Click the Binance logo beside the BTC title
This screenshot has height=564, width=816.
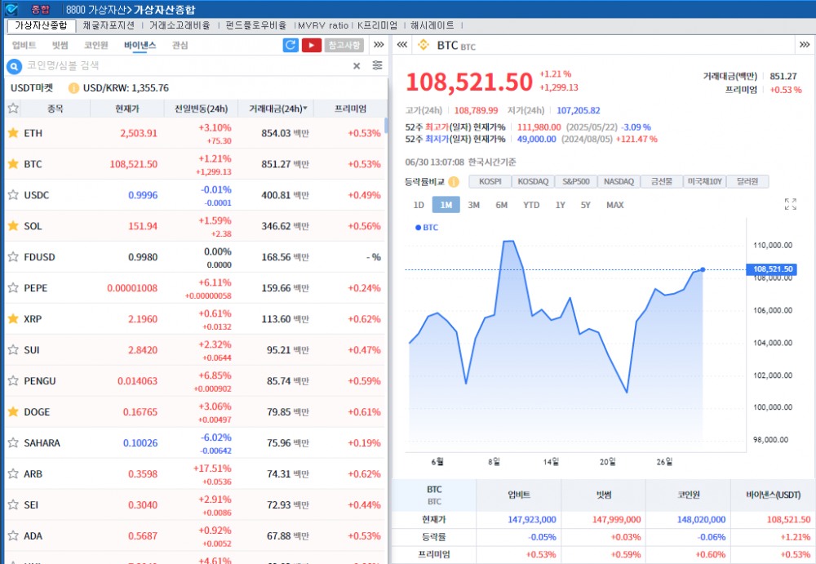tap(423, 46)
